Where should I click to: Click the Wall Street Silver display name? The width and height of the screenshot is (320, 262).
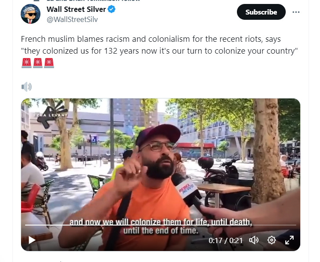[76, 9]
